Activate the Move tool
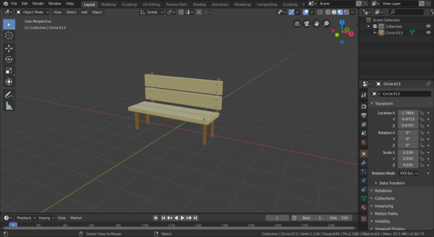This screenshot has width=434, height=237. pyautogui.click(x=9, y=48)
